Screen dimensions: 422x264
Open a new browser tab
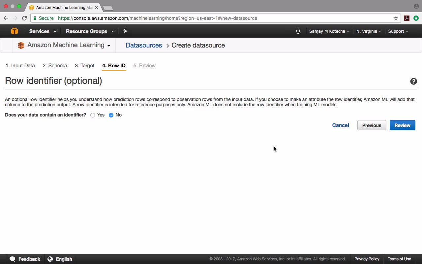[x=108, y=8]
